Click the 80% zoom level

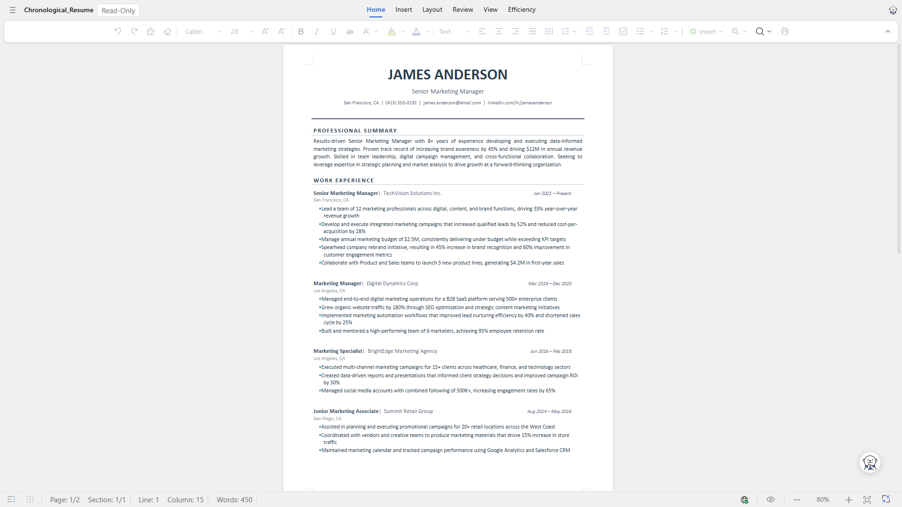(823, 499)
